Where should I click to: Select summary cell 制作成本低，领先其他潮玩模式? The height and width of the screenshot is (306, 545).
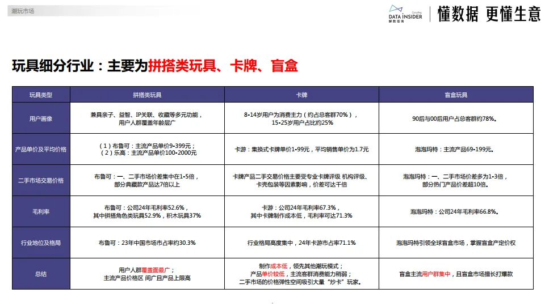point(301,274)
